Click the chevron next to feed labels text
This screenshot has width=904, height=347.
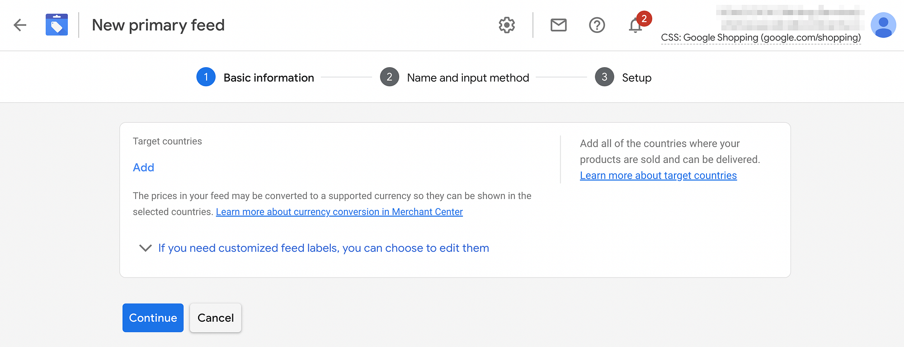(x=144, y=248)
